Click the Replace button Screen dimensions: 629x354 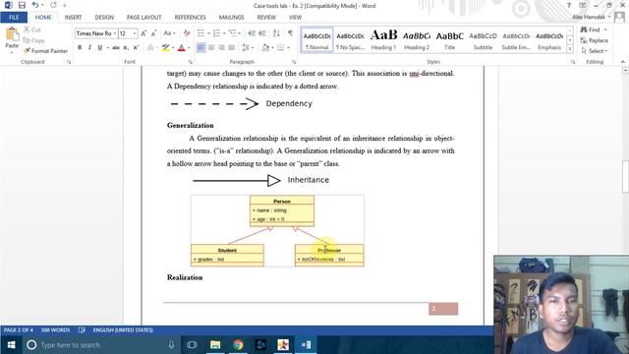[x=595, y=40]
